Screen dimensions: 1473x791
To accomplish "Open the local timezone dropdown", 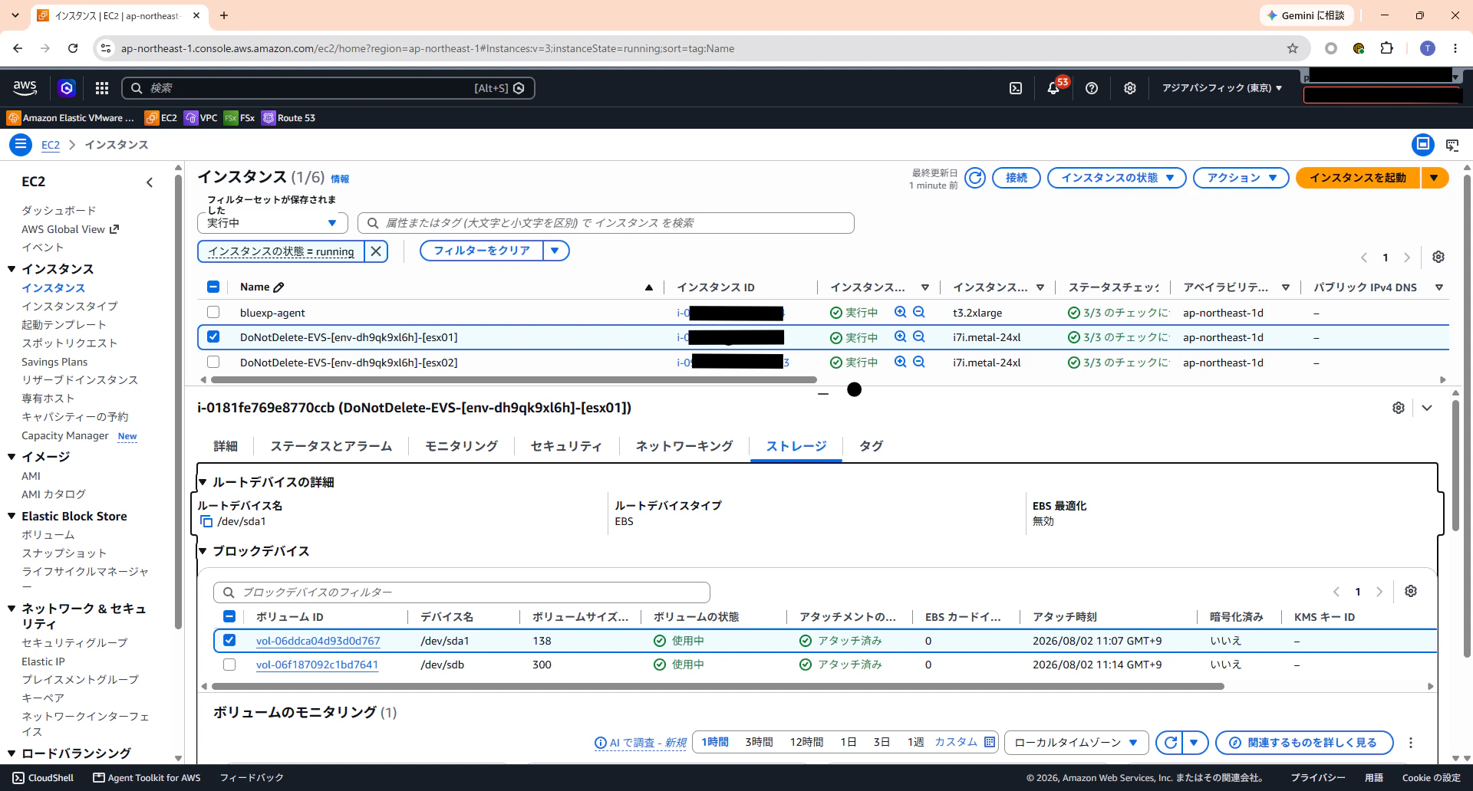I will (x=1076, y=742).
